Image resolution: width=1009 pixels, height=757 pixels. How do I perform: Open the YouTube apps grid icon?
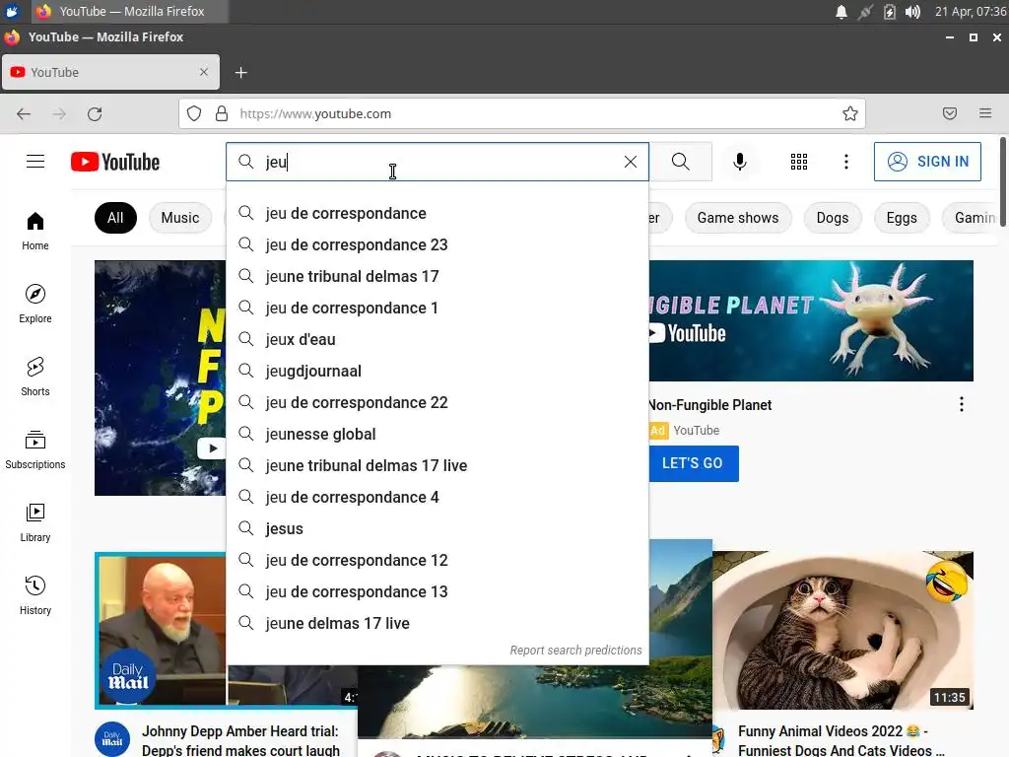pyautogui.click(x=798, y=162)
